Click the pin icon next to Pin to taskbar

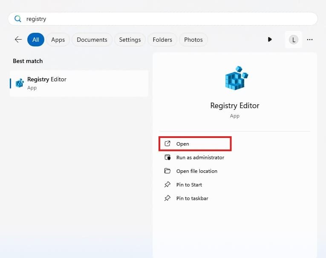[167, 198]
